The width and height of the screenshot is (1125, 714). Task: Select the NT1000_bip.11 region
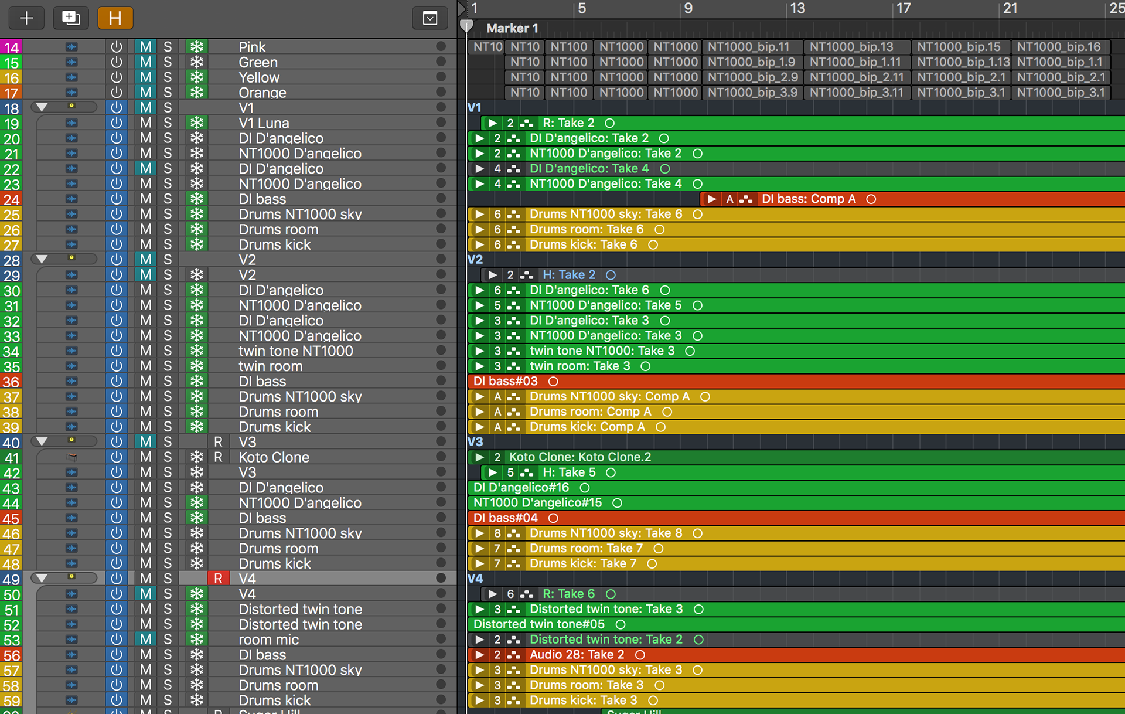click(x=753, y=47)
